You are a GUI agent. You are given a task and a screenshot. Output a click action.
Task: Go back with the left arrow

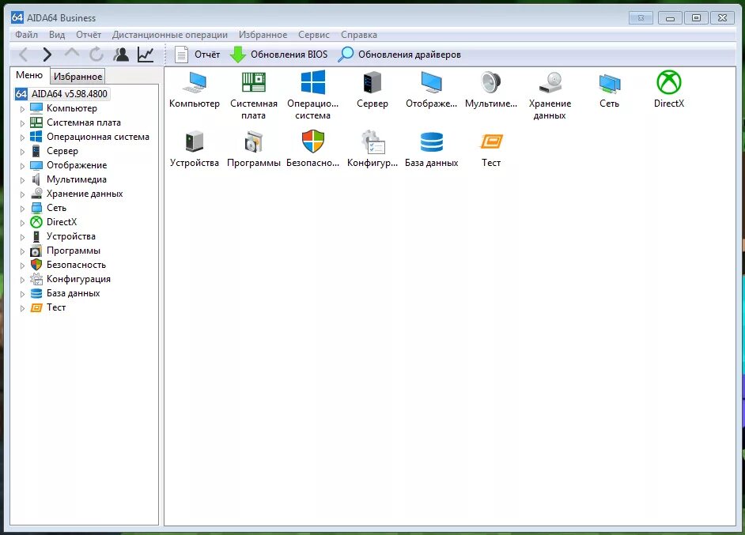click(x=24, y=55)
